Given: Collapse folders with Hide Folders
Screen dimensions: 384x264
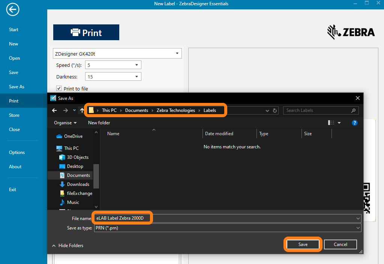Looking at the screenshot, I should 67,246.
